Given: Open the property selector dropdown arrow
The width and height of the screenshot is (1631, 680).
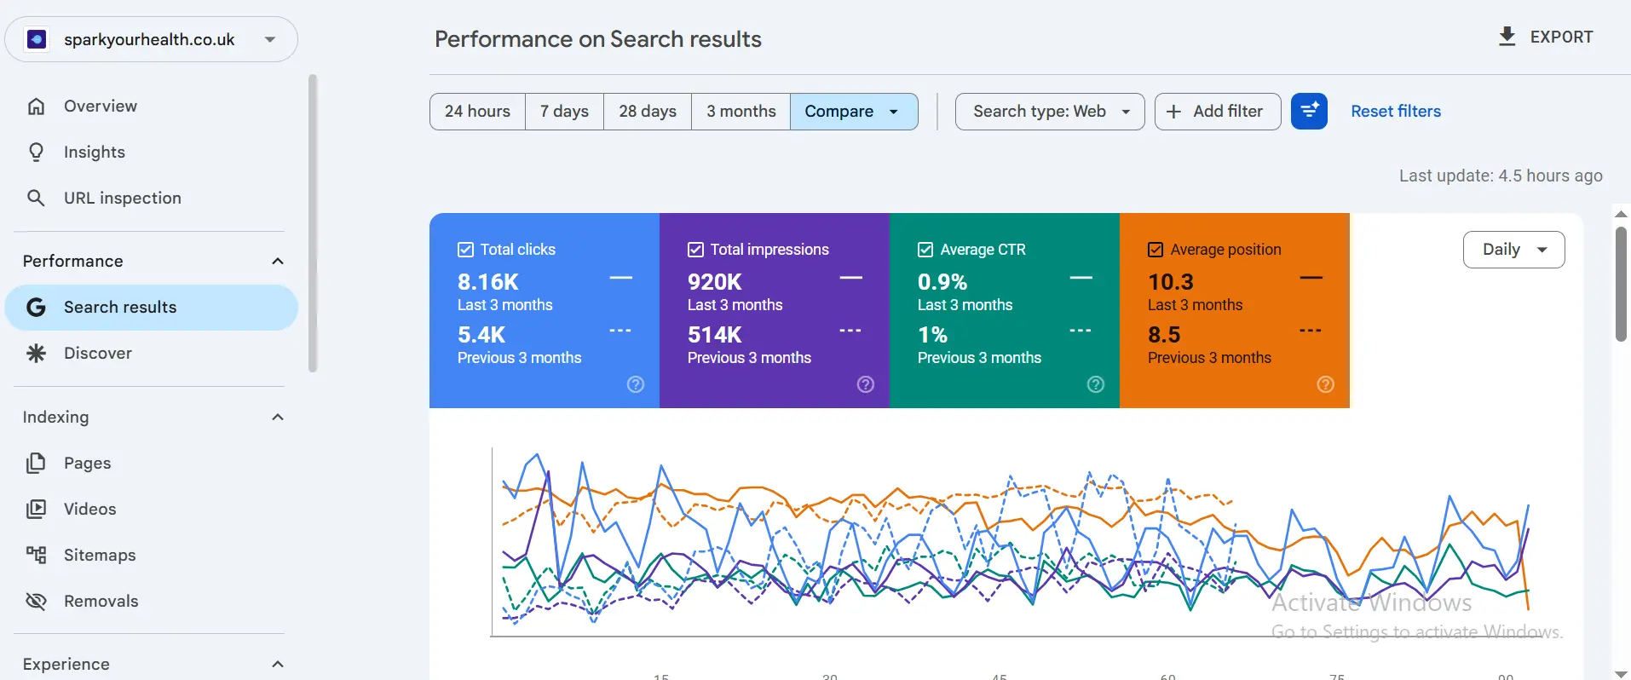Looking at the screenshot, I should tap(270, 39).
